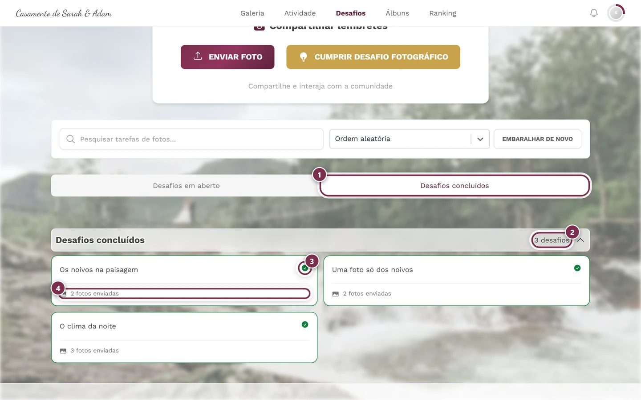This screenshot has height=400, width=641.
Task: Click the upload icon on Enviar Foto
Action: pyautogui.click(x=198, y=56)
